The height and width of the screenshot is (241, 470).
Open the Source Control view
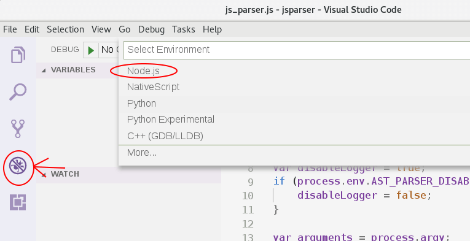point(18,129)
